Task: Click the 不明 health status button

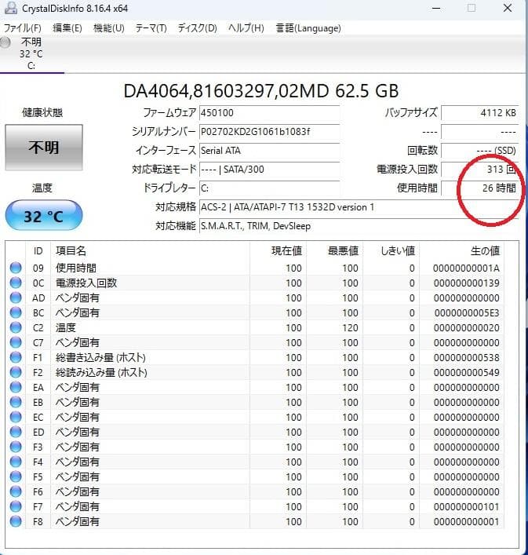Action: coord(44,148)
